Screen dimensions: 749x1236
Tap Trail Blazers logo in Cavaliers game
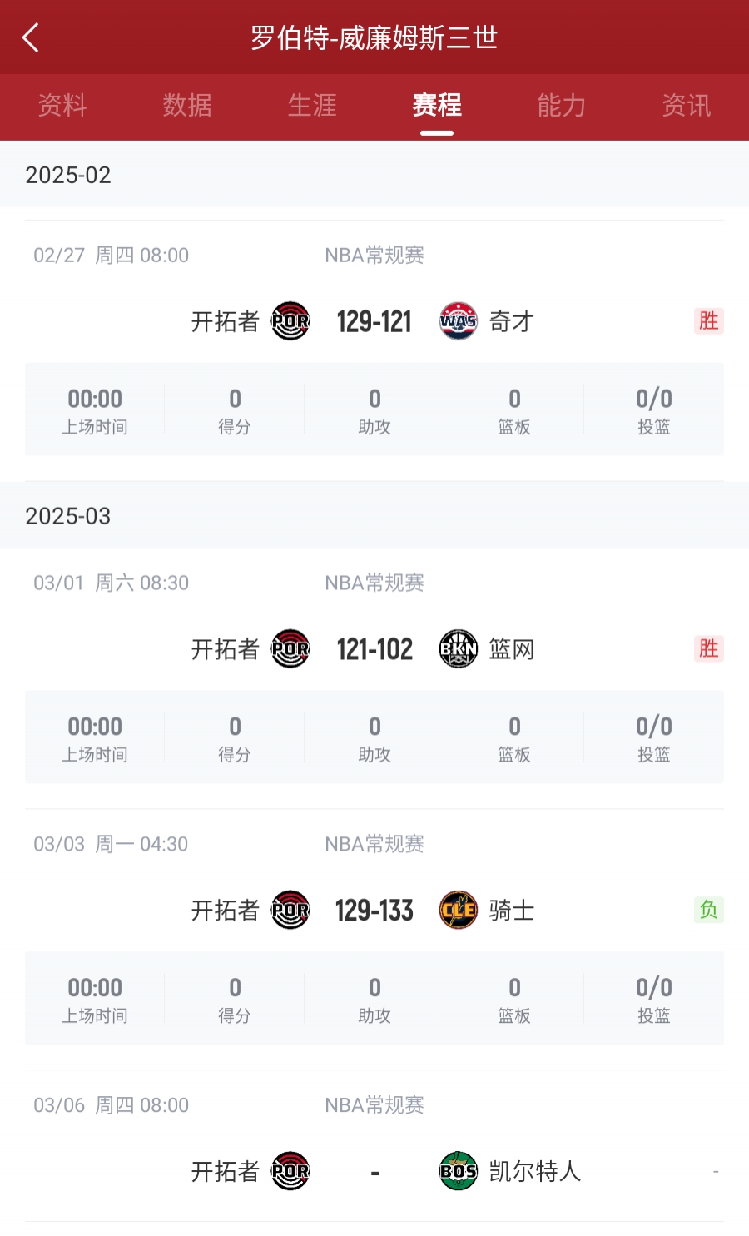tap(290, 910)
